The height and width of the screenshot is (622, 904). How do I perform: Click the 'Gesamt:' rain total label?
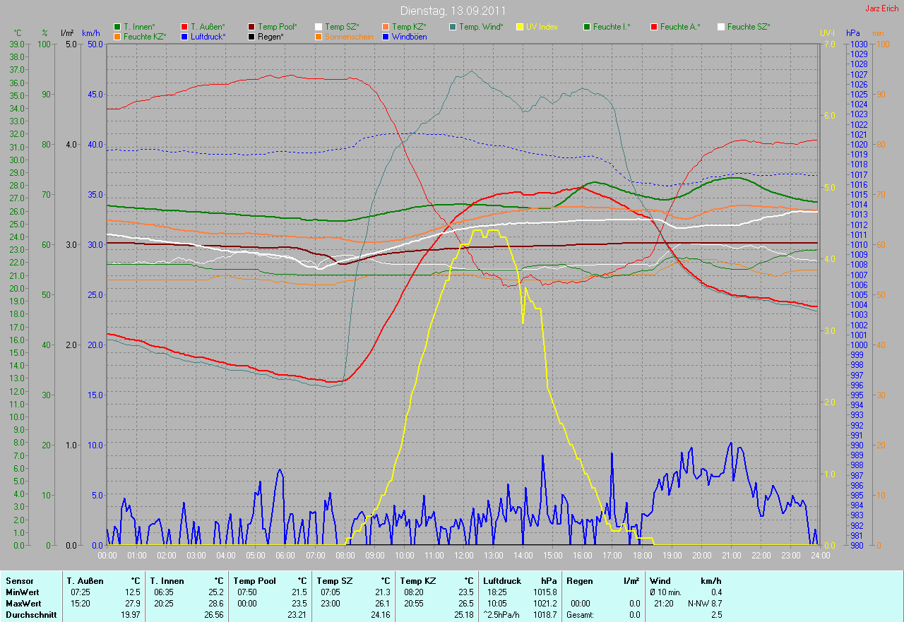580,615
